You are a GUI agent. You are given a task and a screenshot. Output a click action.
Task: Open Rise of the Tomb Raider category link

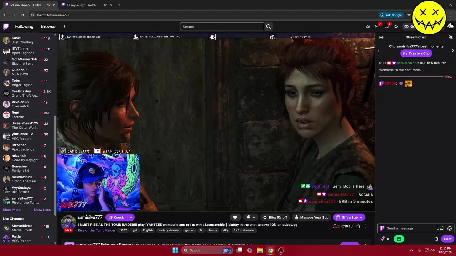click(x=97, y=230)
